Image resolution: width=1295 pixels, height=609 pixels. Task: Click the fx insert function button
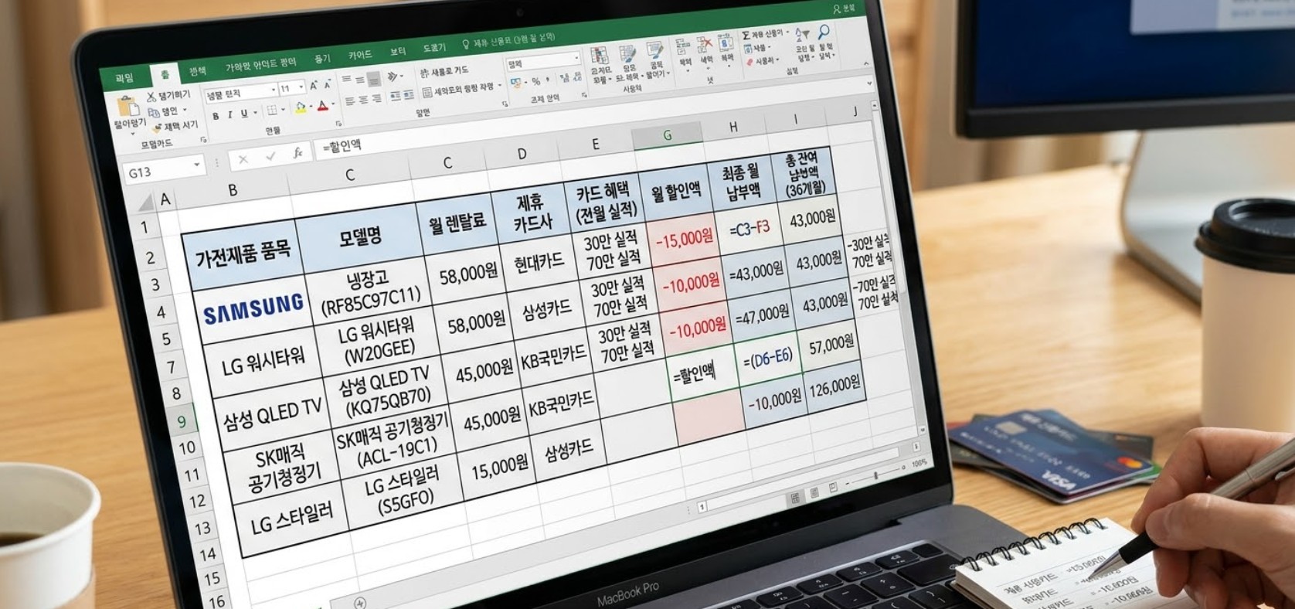coord(297,152)
